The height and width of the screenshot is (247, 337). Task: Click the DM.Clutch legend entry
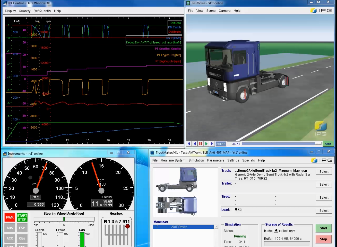coord(175,27)
